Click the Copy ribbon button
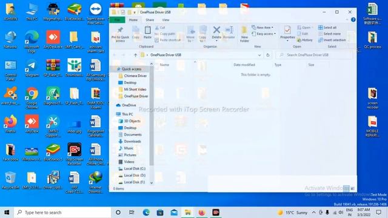 (x=136, y=33)
